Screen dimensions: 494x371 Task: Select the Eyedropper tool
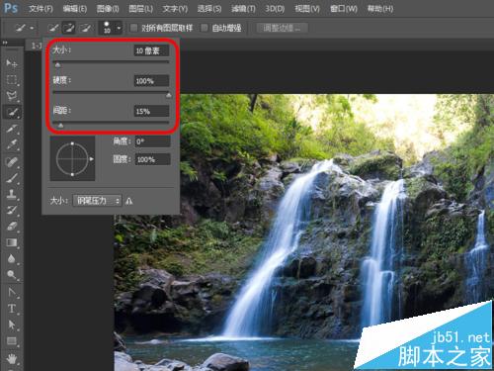12,144
